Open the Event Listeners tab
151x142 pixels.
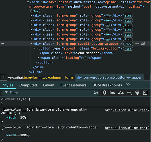coord(74,85)
